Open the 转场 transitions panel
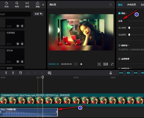The width and height of the screenshot is (144, 118). pos(27,4)
